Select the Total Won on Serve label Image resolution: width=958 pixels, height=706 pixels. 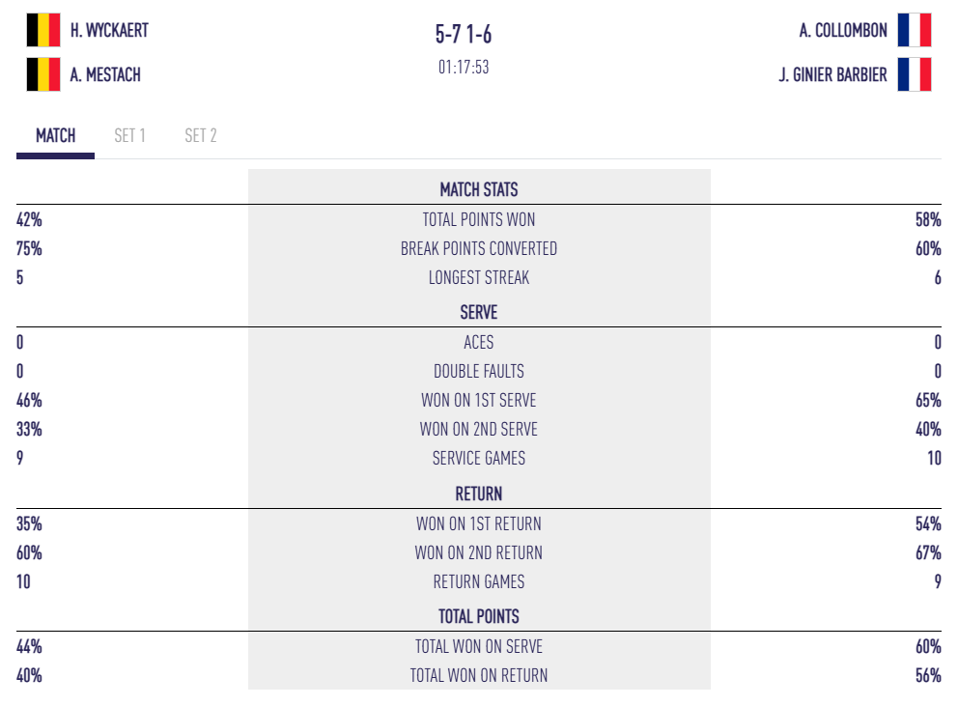coord(479,646)
